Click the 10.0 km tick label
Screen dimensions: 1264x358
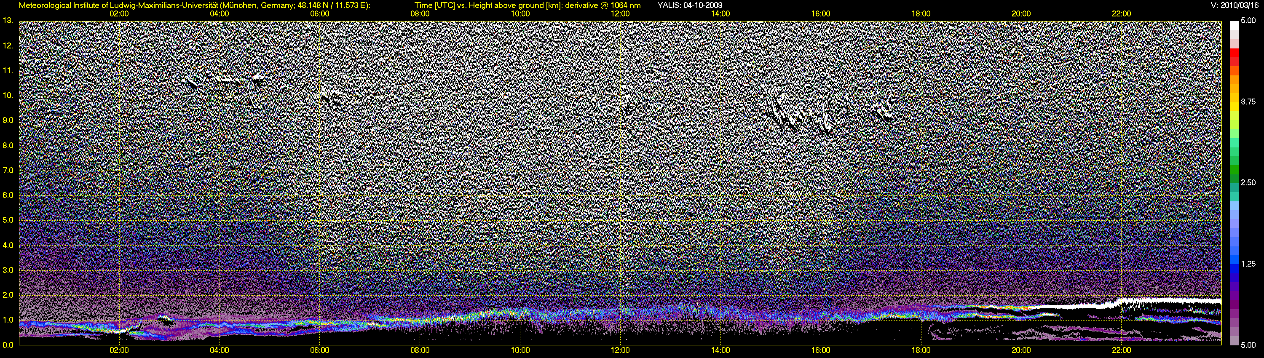(x=7, y=95)
